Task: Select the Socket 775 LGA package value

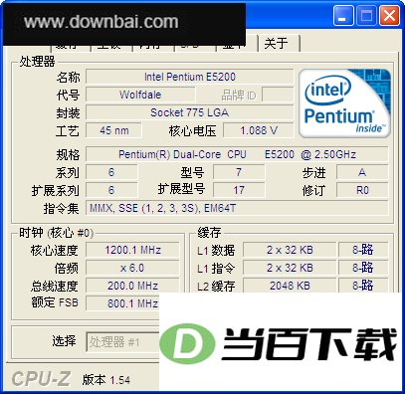Action: 190,112
